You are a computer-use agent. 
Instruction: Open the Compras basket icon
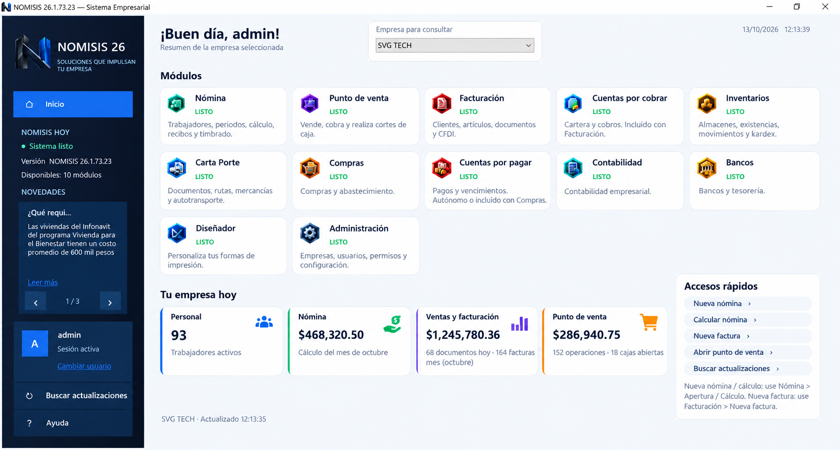coord(310,168)
